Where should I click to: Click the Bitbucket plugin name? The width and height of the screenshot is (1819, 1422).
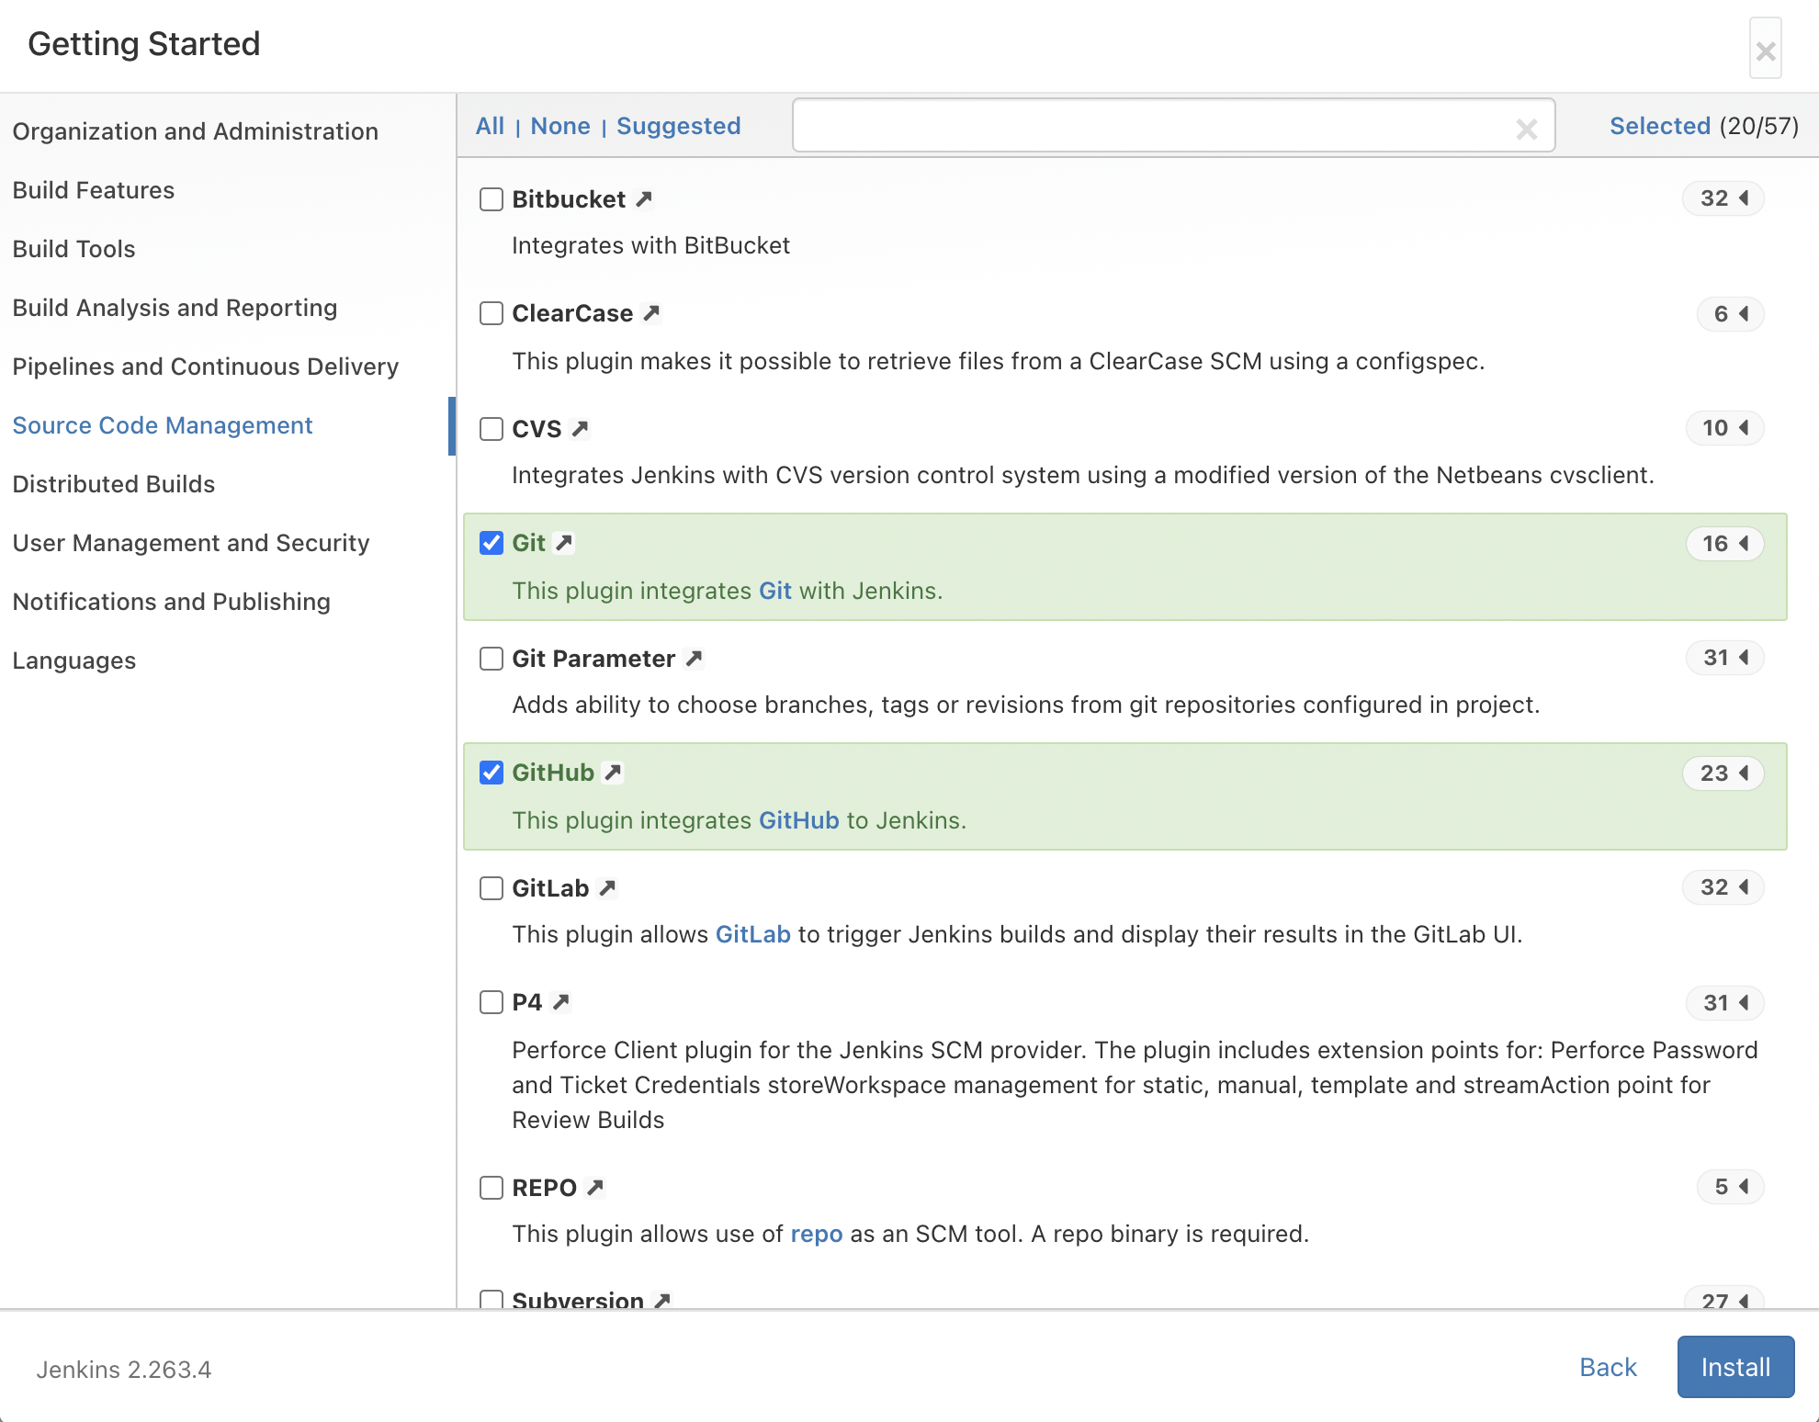click(569, 199)
